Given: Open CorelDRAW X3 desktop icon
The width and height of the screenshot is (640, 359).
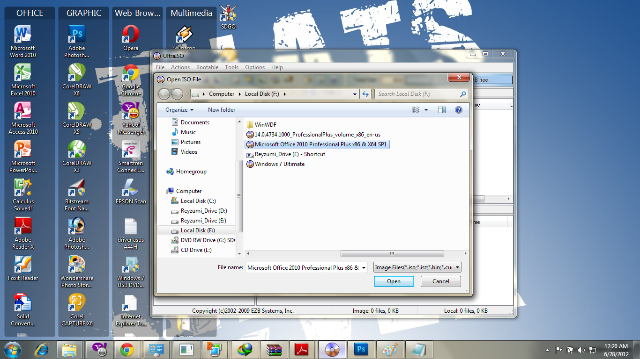Looking at the screenshot, I should pyautogui.click(x=77, y=156).
